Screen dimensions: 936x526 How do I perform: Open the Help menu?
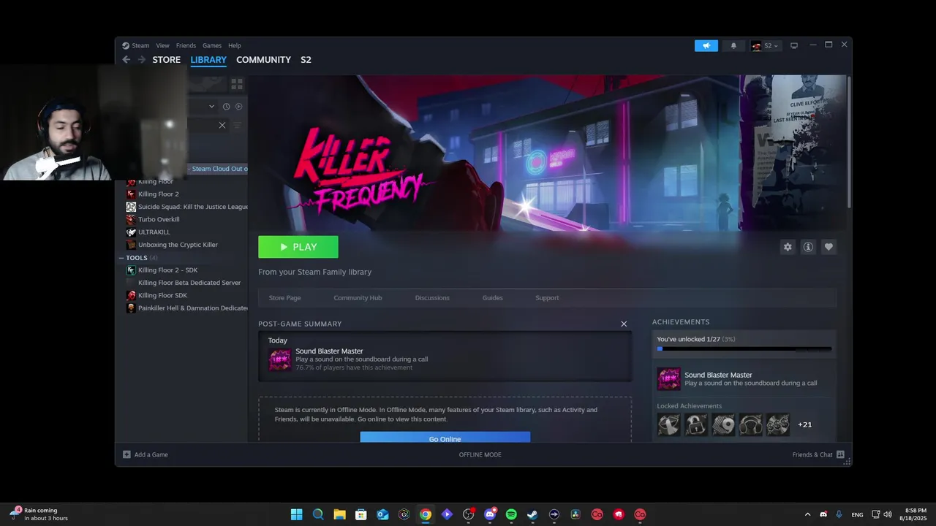(235, 45)
